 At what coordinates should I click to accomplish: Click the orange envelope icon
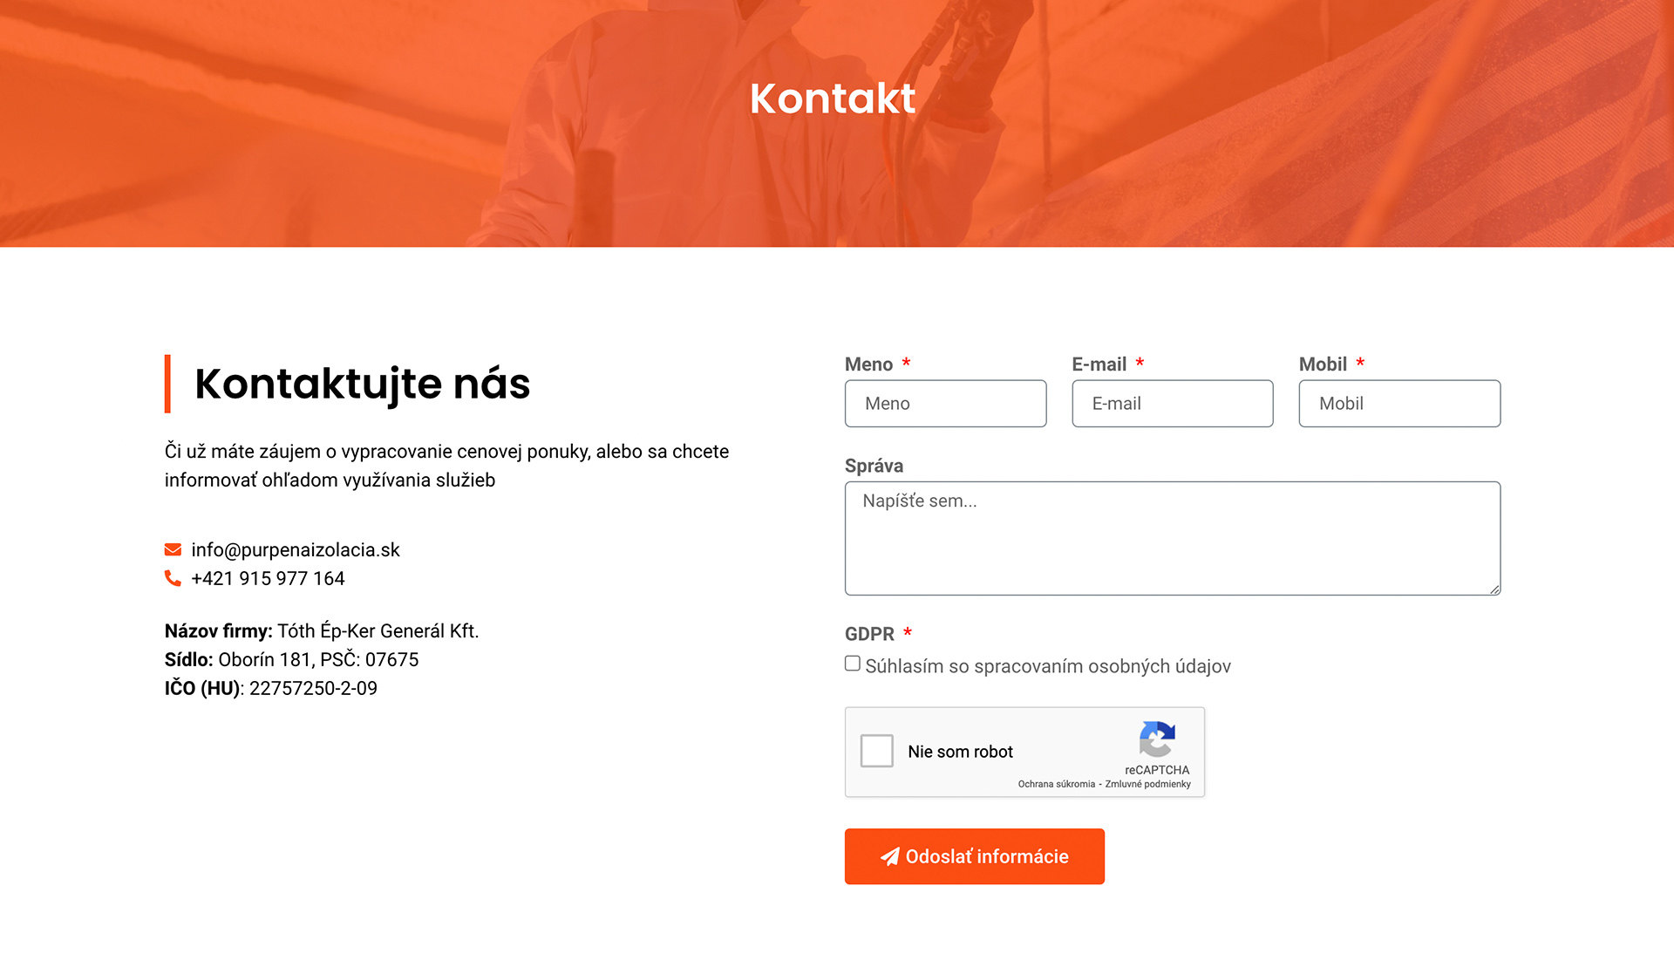[x=173, y=549]
